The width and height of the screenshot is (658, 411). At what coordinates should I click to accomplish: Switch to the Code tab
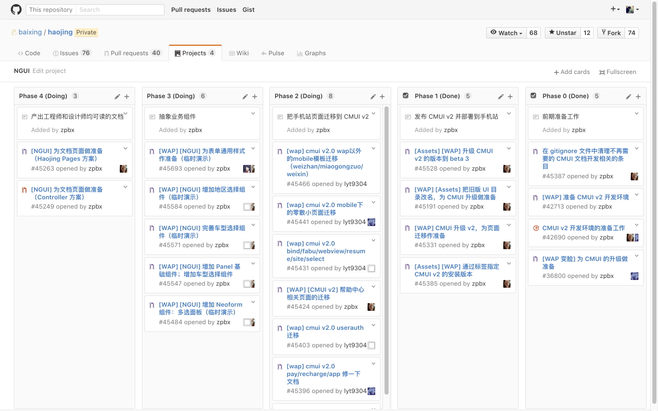coord(29,53)
